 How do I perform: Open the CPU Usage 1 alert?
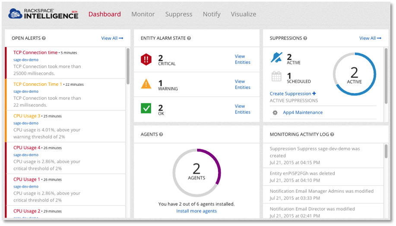click(x=27, y=179)
